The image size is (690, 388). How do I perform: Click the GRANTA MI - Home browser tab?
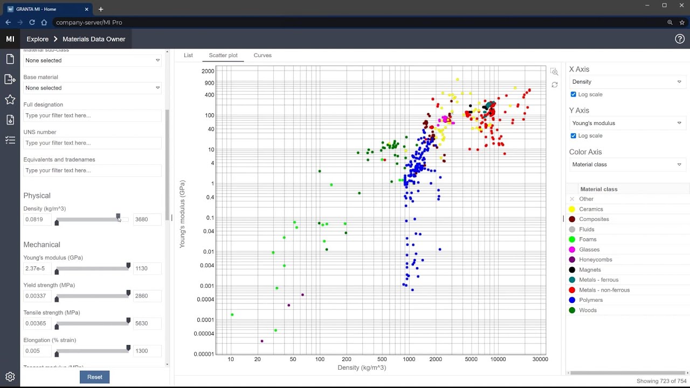tap(49, 9)
